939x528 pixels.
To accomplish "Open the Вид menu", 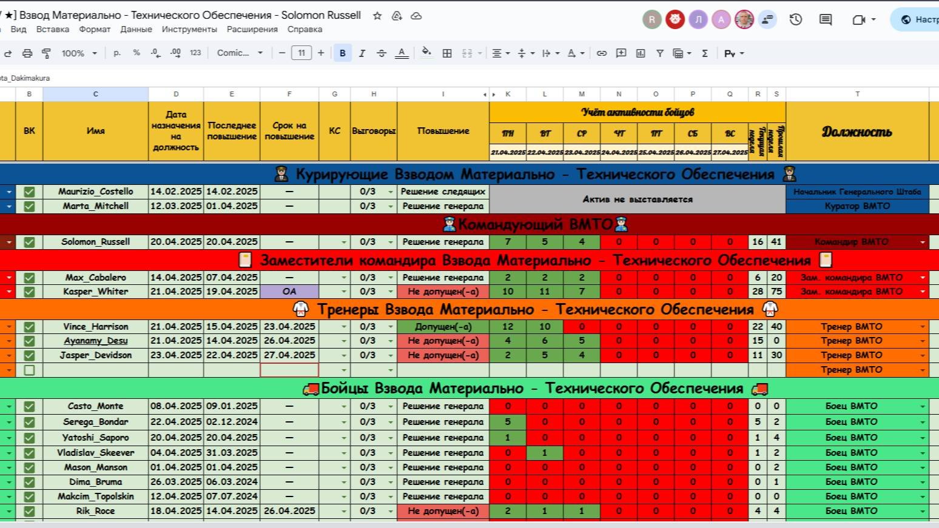I will point(19,29).
